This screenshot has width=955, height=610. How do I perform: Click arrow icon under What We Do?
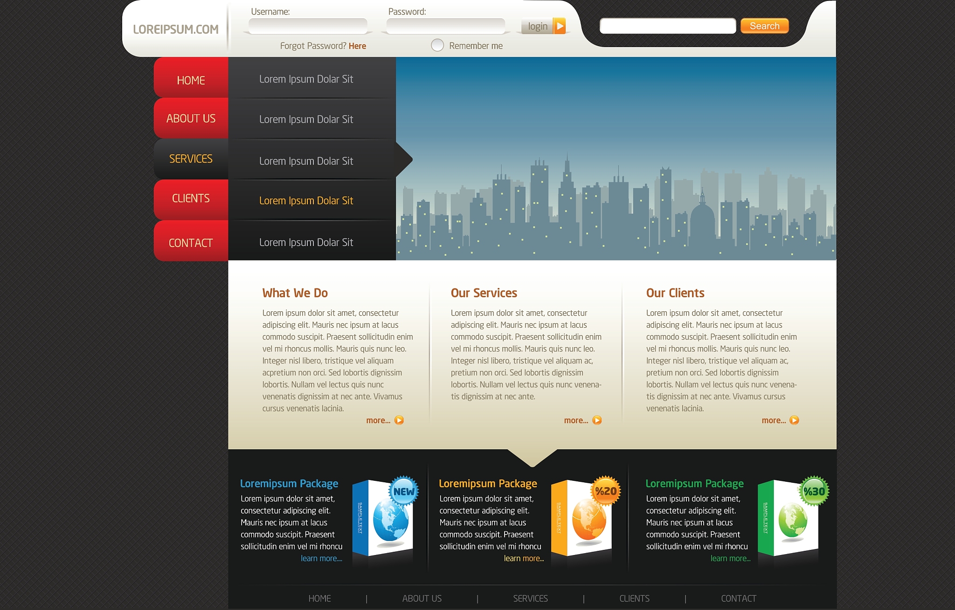point(399,420)
